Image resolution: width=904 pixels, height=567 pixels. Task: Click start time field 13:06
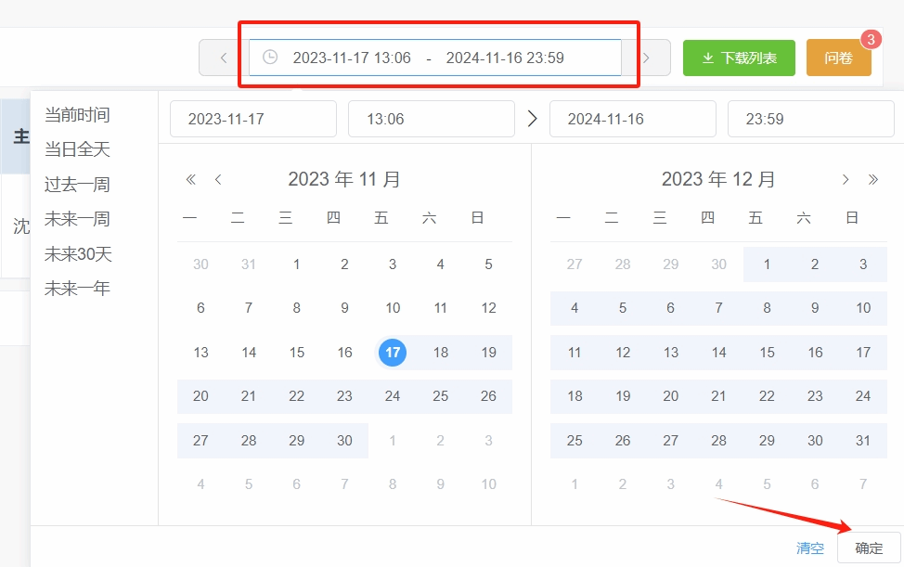coord(432,119)
